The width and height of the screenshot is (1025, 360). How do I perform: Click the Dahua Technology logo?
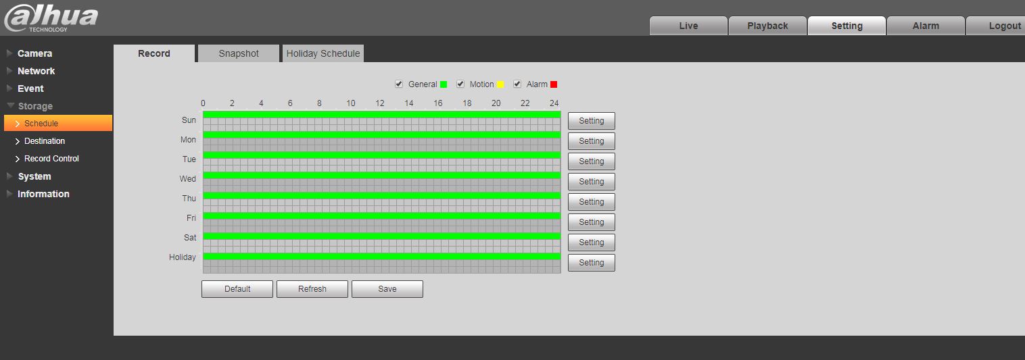click(51, 18)
